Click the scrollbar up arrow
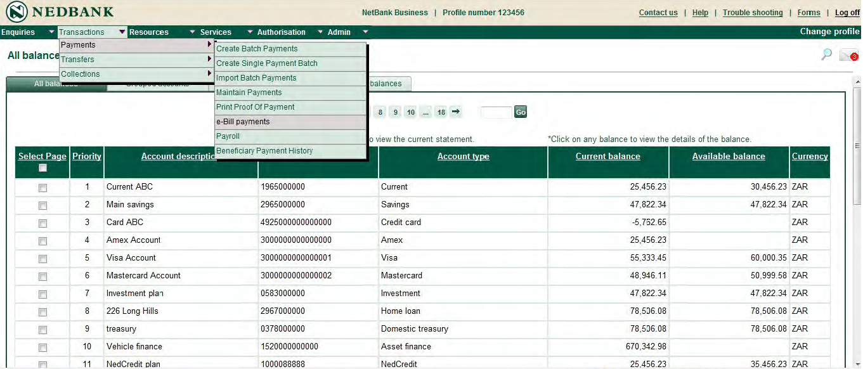This screenshot has height=369, width=863. click(x=857, y=81)
